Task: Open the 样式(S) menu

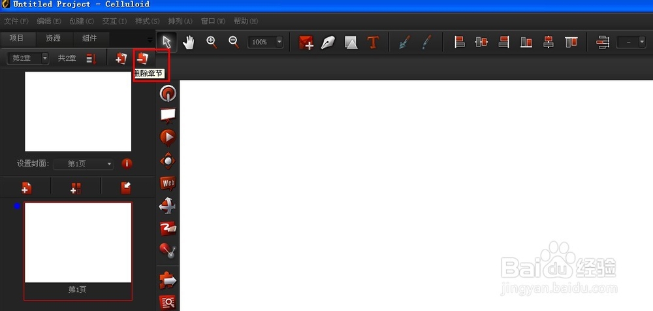Action: [148, 21]
